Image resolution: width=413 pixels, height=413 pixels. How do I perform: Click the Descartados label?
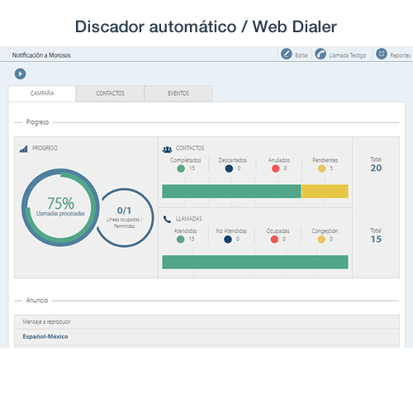click(x=233, y=160)
